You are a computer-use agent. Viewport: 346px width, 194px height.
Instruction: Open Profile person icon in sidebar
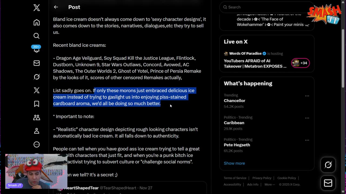(36, 131)
